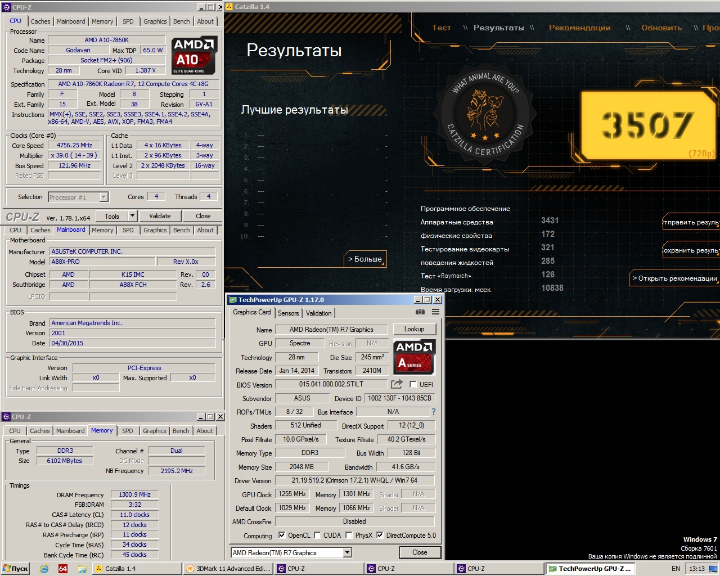Click processor name field AMD A10-7860K
The height and width of the screenshot is (576, 720).
106,40
